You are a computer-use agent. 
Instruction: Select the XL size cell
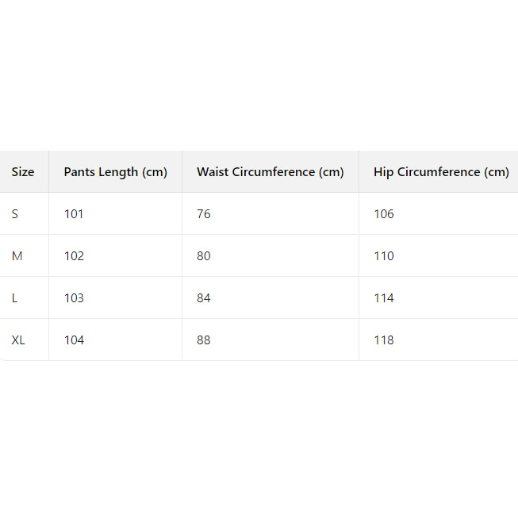(18, 340)
